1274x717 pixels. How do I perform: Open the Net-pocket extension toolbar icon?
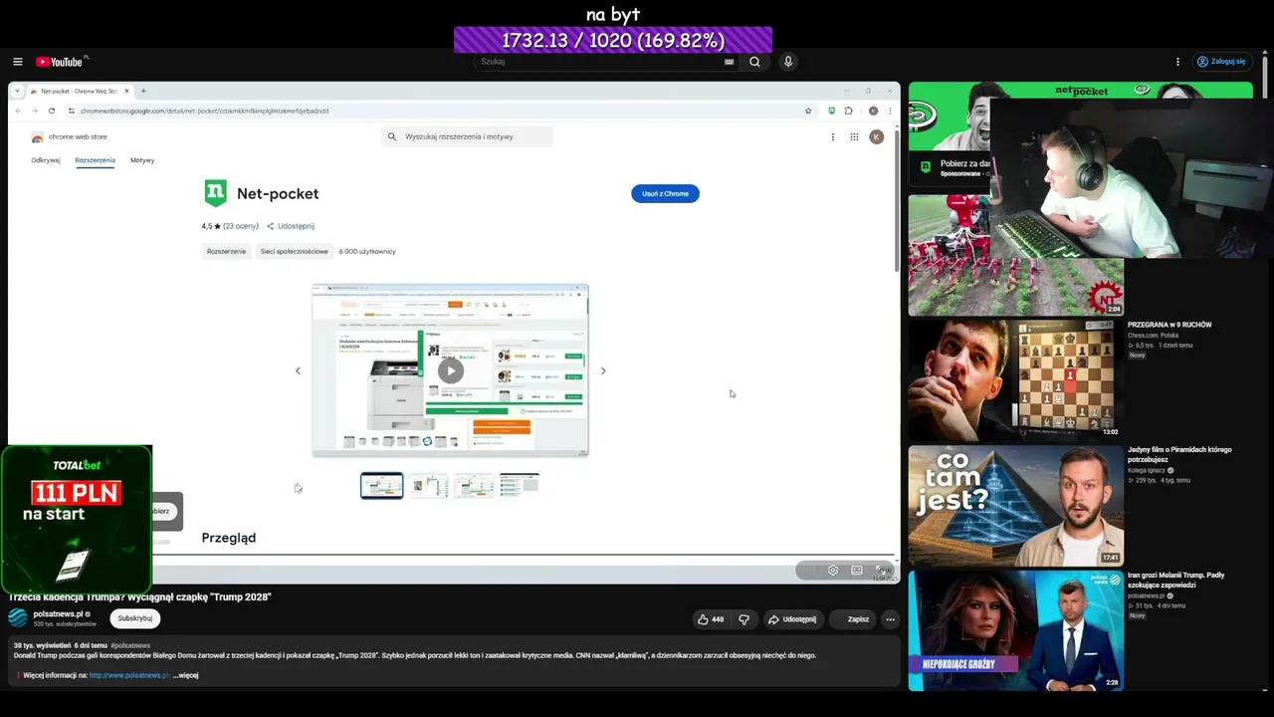[x=832, y=111]
